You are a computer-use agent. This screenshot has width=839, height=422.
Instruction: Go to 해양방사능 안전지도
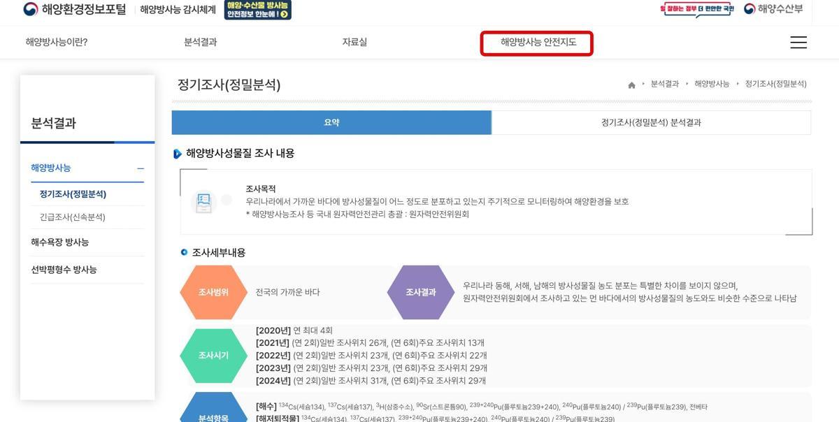538,43
